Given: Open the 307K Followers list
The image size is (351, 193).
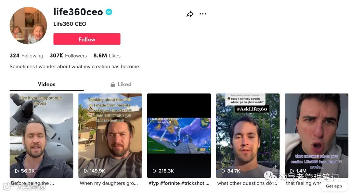Looking at the screenshot, I should tap(68, 56).
